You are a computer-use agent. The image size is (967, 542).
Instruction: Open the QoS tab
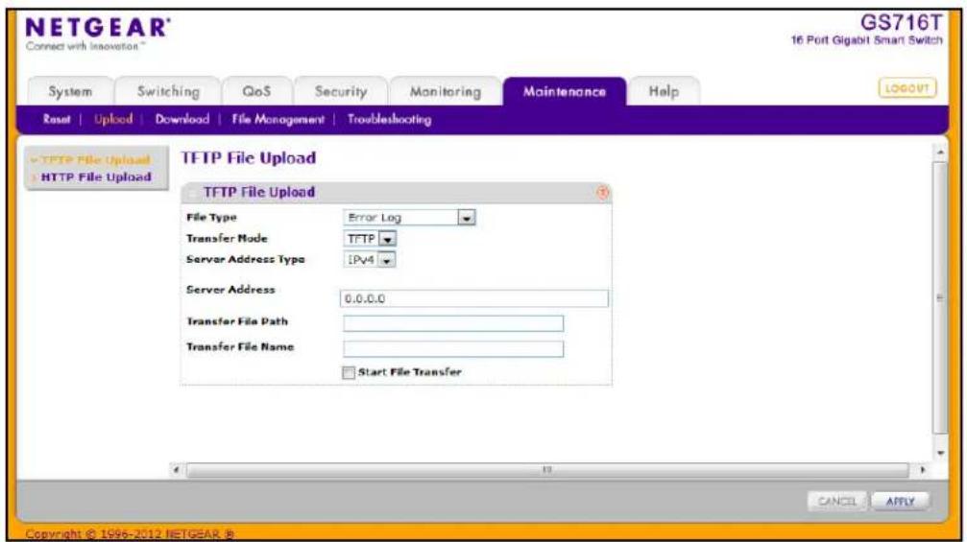point(256,91)
